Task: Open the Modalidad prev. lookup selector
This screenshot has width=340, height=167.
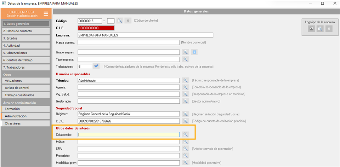Action: (186, 162)
